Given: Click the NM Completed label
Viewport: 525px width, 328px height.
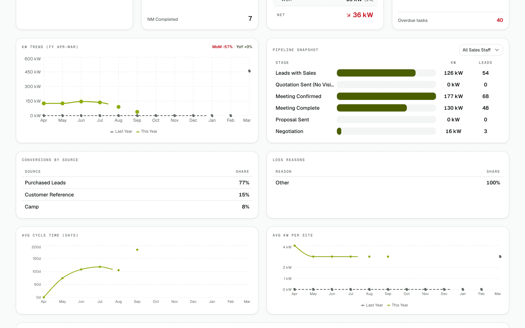Looking at the screenshot, I should (x=162, y=19).
